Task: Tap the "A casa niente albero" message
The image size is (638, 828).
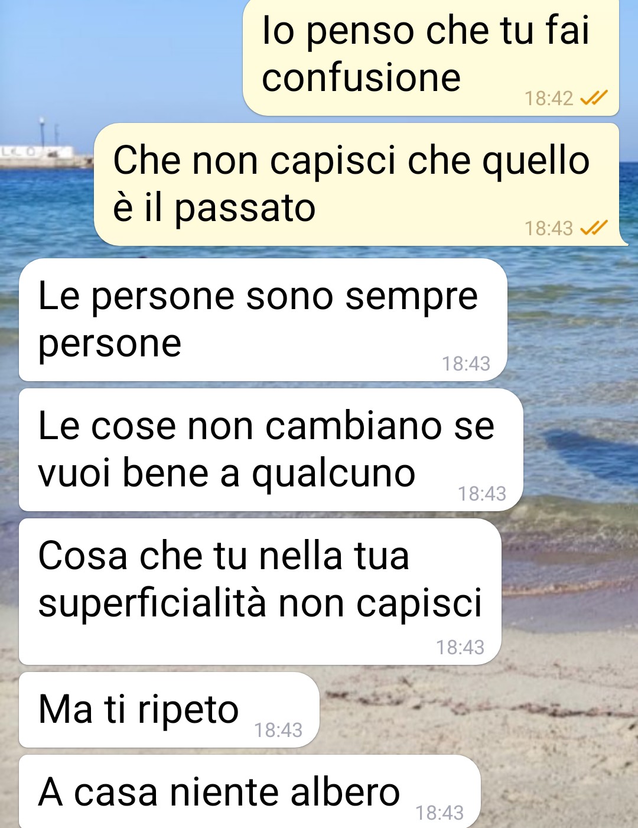Action: (250, 792)
